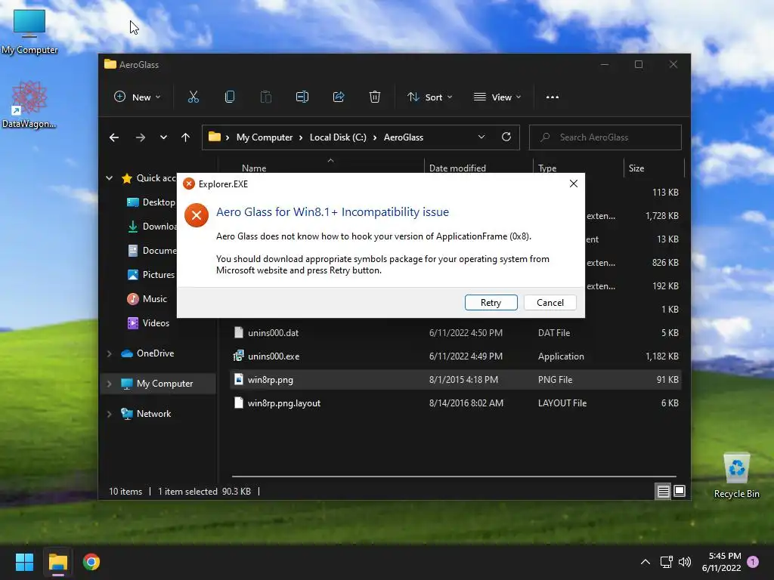This screenshot has width=774, height=580.
Task: Select OneDrive in navigation pane
Action: (x=147, y=353)
